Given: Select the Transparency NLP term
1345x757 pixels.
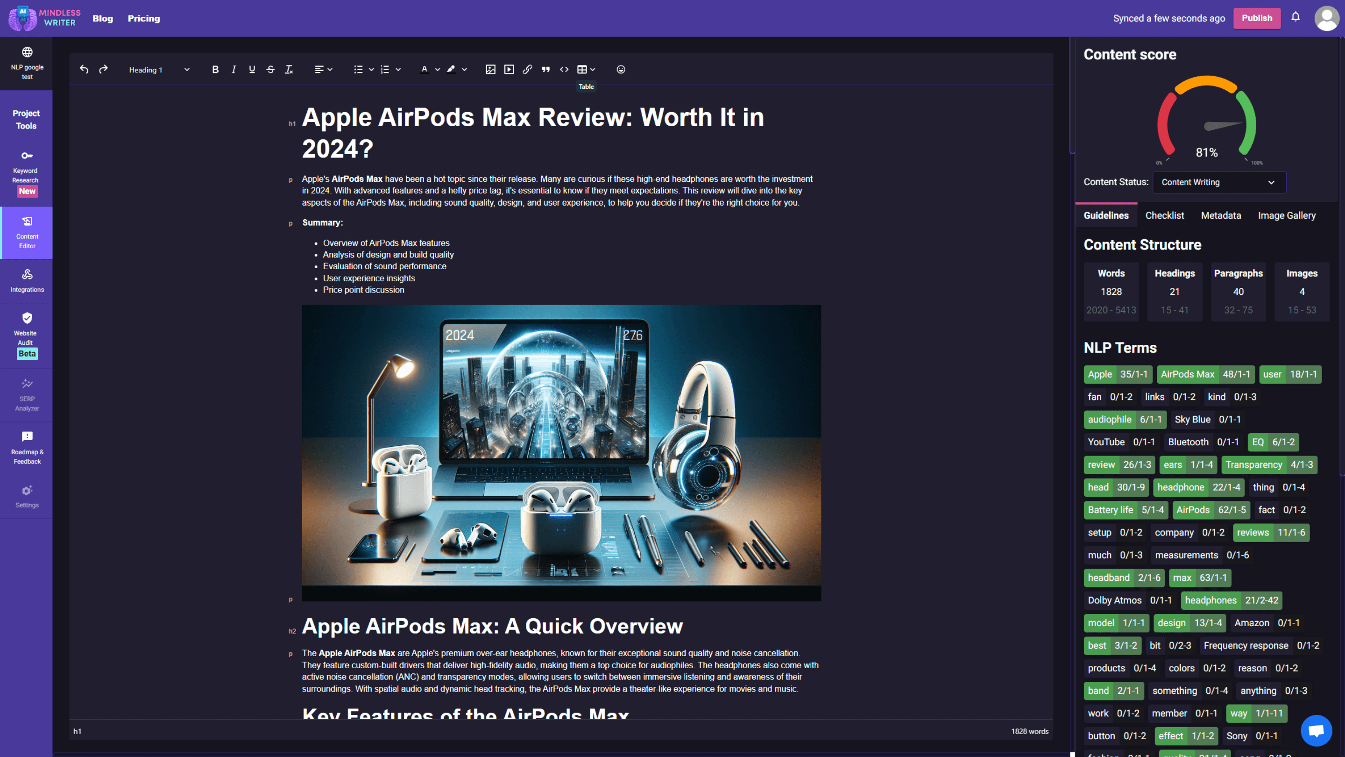Looking at the screenshot, I should click(x=1269, y=464).
